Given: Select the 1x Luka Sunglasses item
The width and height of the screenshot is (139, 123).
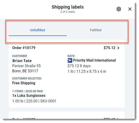Looking at the screenshot, I should tap(29, 96).
